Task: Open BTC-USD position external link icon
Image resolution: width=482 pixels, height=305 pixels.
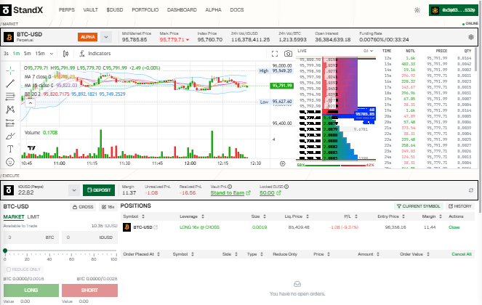Action: 156,227
